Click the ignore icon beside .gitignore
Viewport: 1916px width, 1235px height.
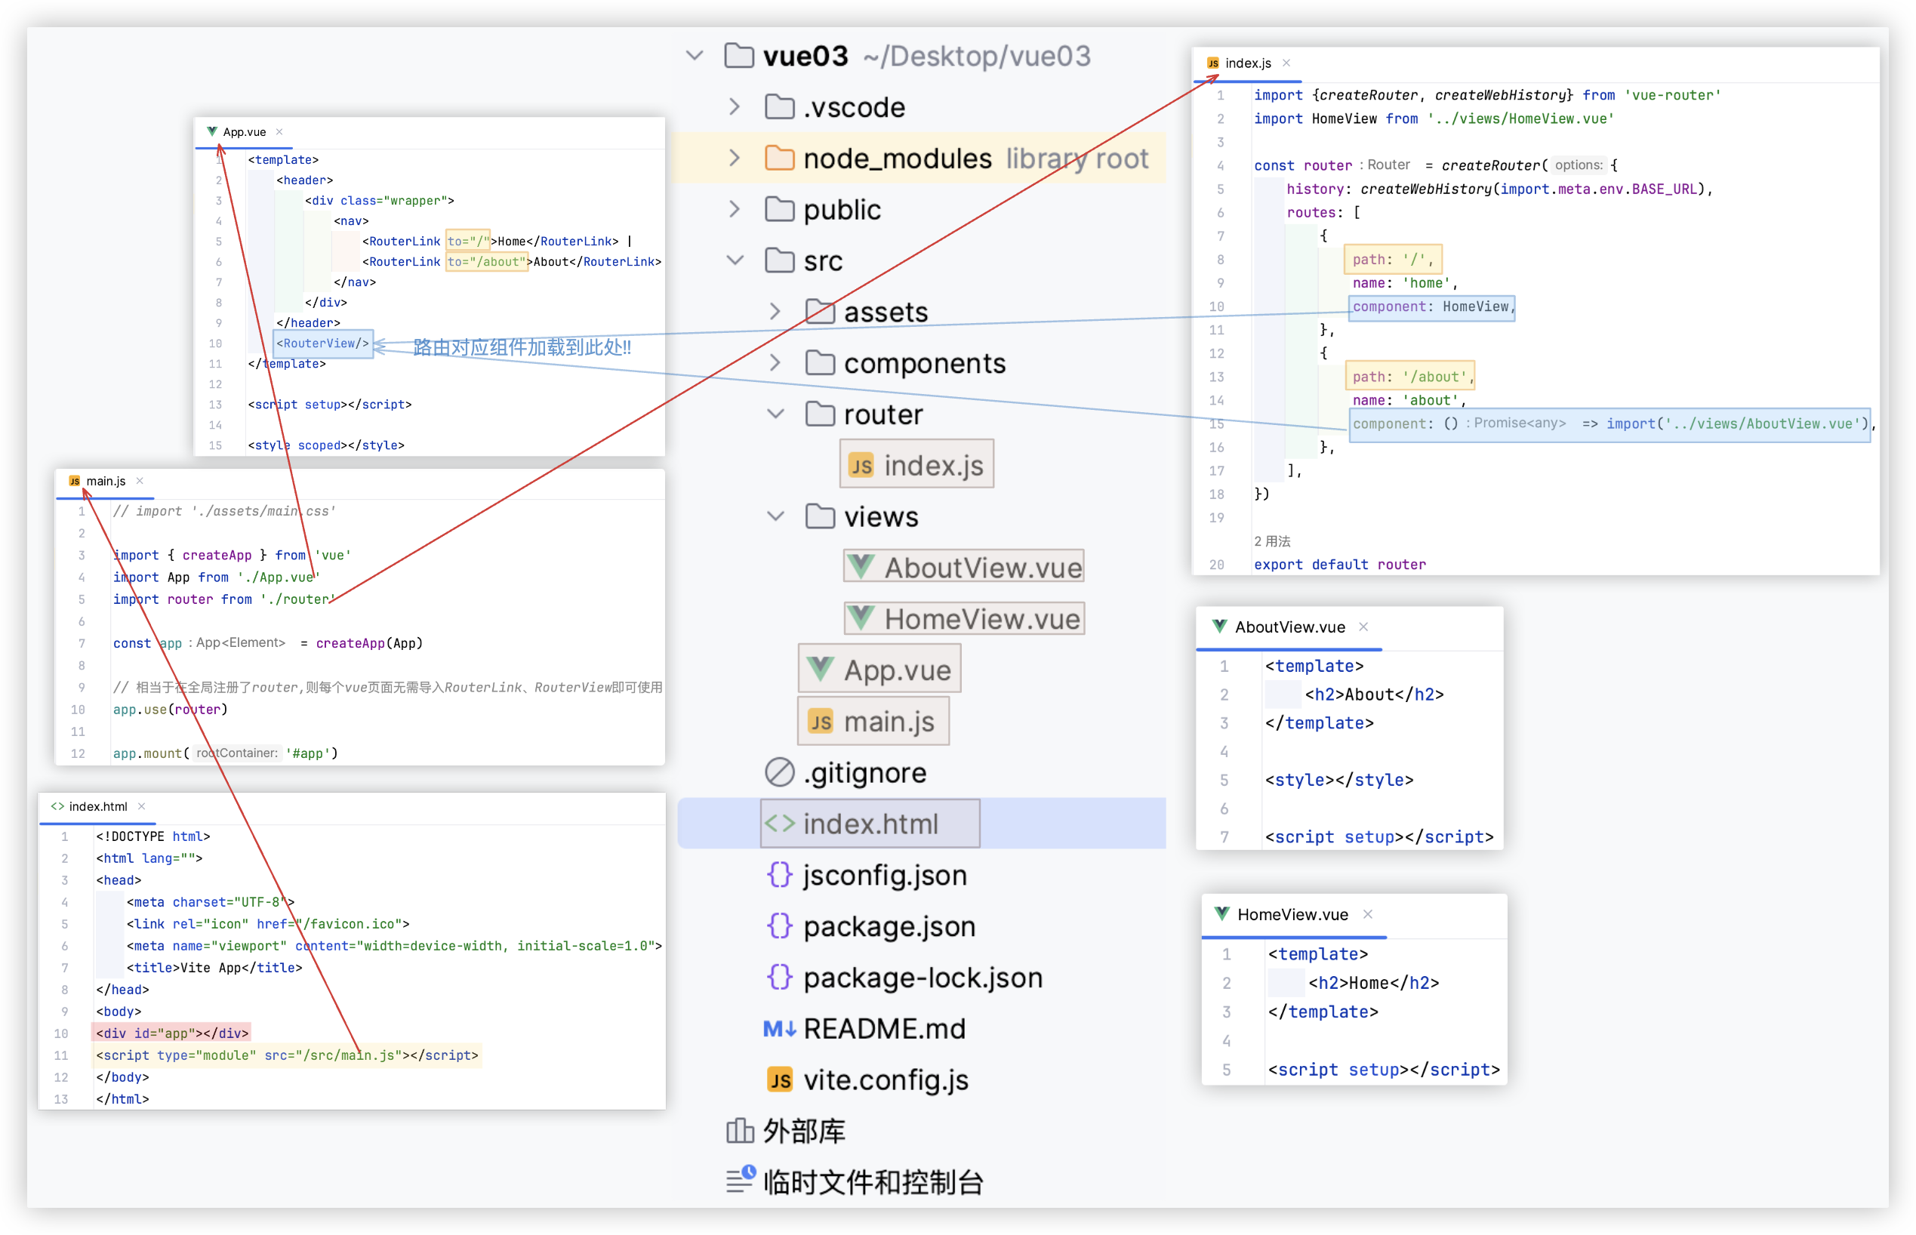(x=779, y=772)
